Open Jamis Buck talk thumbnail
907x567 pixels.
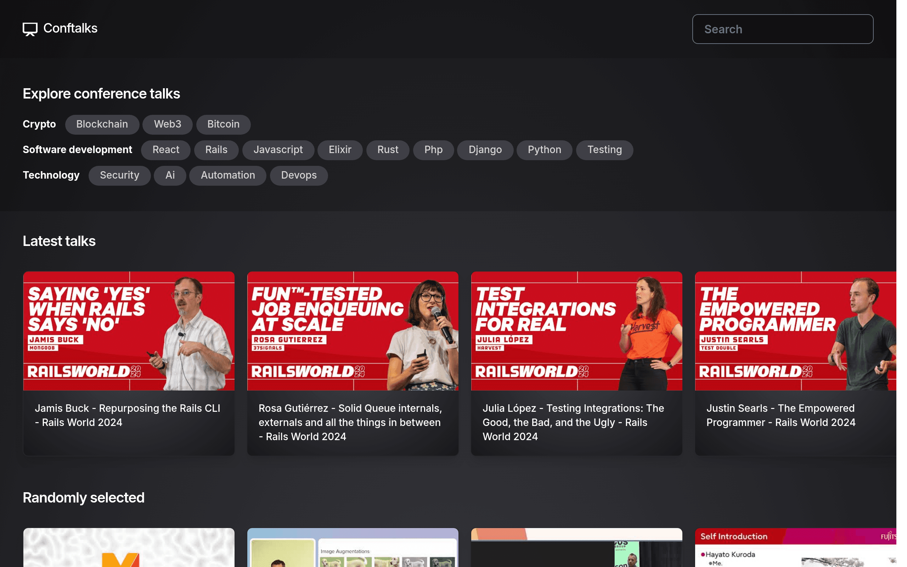[129, 331]
